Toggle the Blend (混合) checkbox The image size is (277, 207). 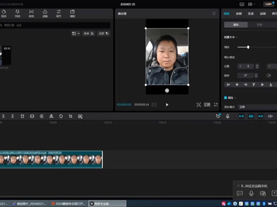tap(225, 98)
